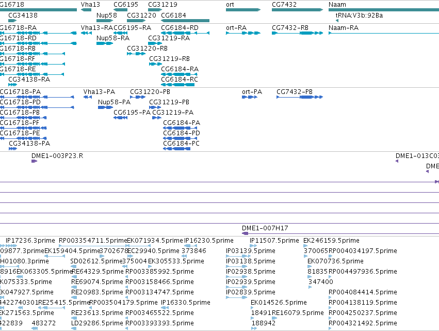Click protein CG31219-PB label

(x=169, y=102)
